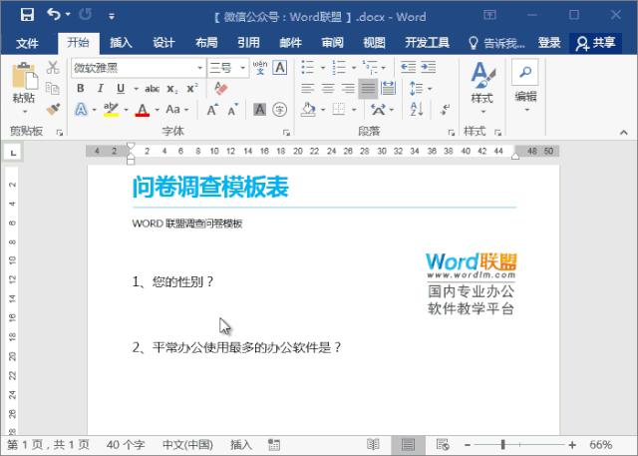Toggle Underline formatting
The width and height of the screenshot is (638, 456).
click(x=121, y=89)
